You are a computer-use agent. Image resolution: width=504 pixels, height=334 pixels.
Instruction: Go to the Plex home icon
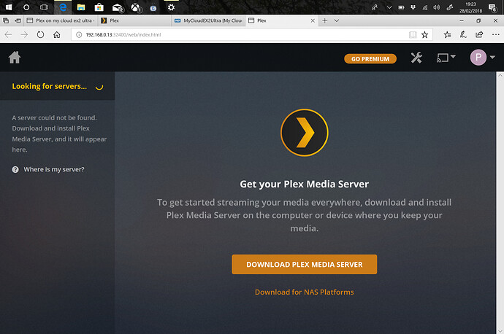click(x=15, y=58)
